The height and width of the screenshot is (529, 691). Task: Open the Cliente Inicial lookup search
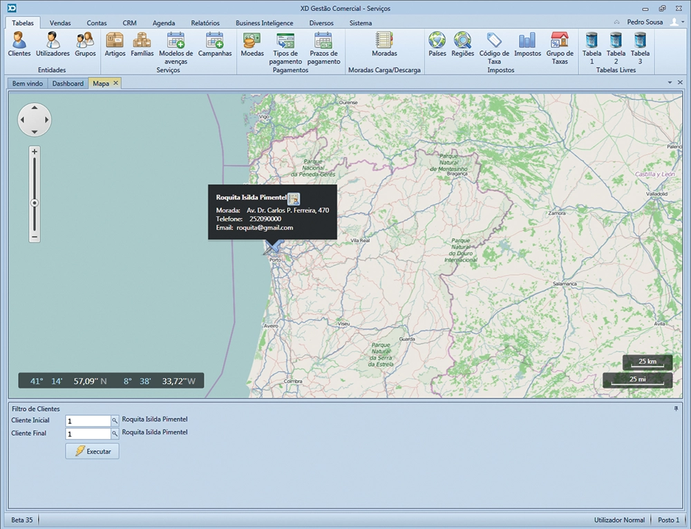(115, 421)
